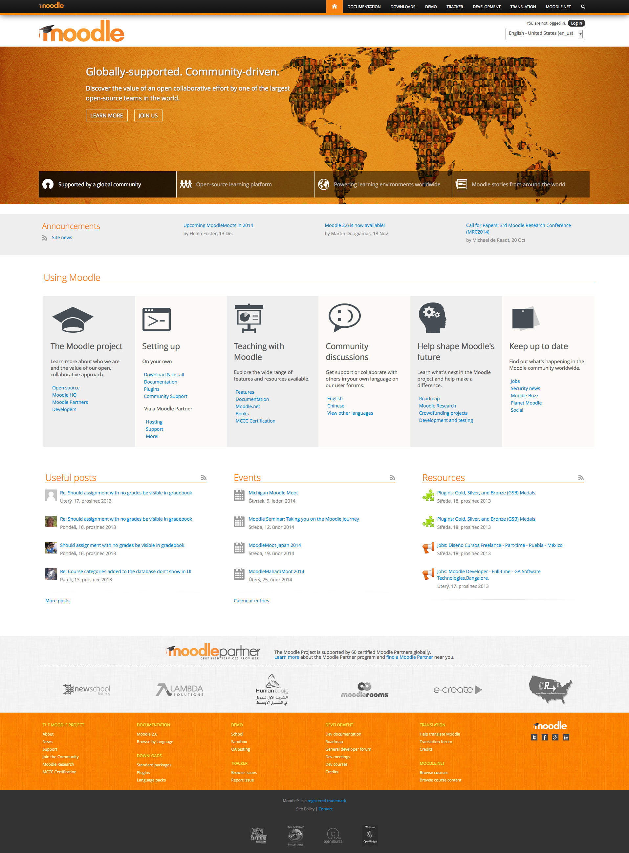Open the Downloads menu item
Viewport: 629px width, 853px height.
pyautogui.click(x=403, y=7)
